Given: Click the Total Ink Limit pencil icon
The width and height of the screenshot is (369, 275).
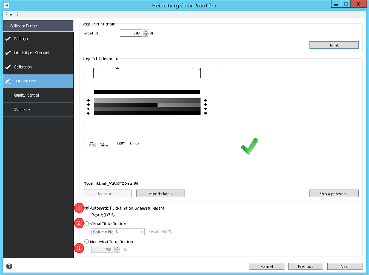Looking at the screenshot, I should point(8,81).
